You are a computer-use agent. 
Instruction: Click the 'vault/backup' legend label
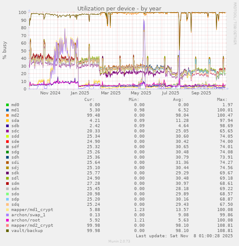27,231
